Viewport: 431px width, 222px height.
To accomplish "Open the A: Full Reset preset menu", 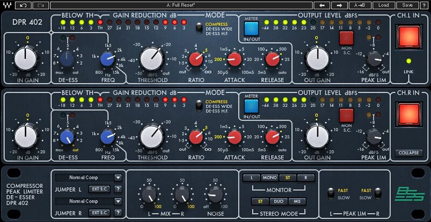I will [181, 5].
